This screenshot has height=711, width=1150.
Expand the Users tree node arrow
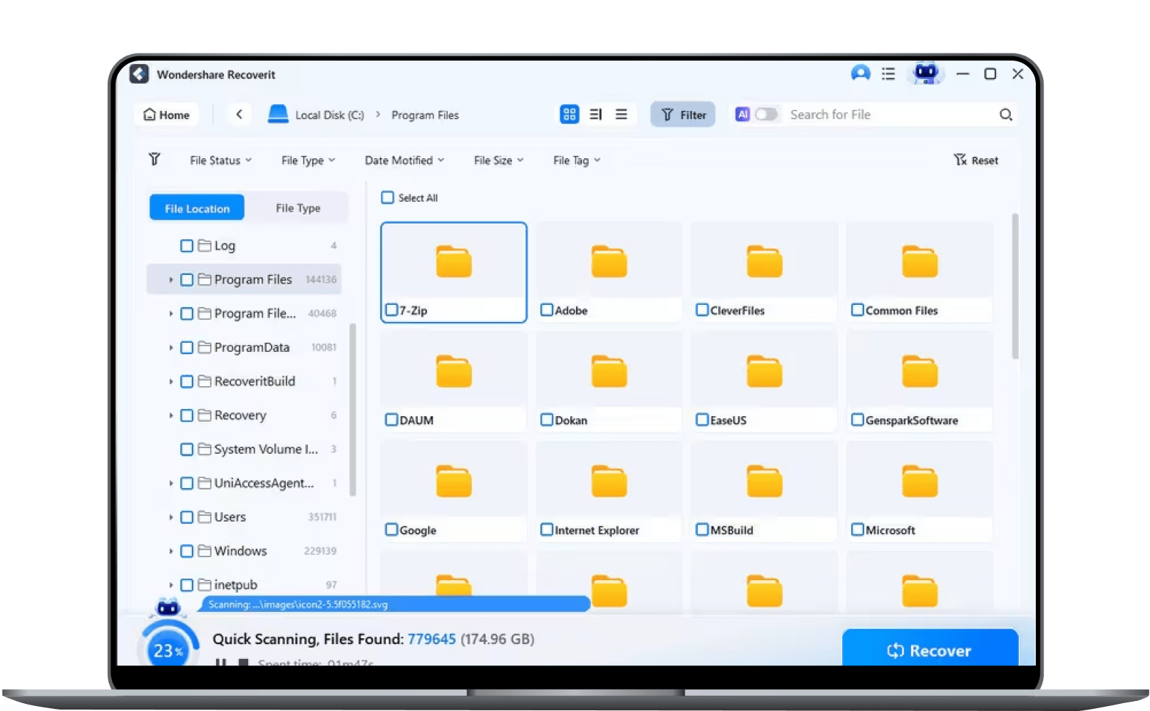click(171, 517)
